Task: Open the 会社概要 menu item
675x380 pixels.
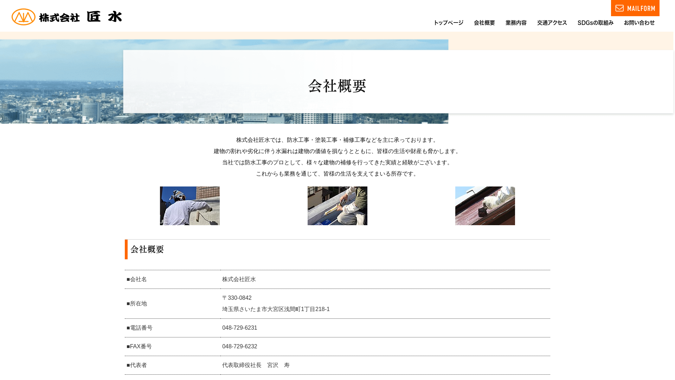Action: [484, 23]
